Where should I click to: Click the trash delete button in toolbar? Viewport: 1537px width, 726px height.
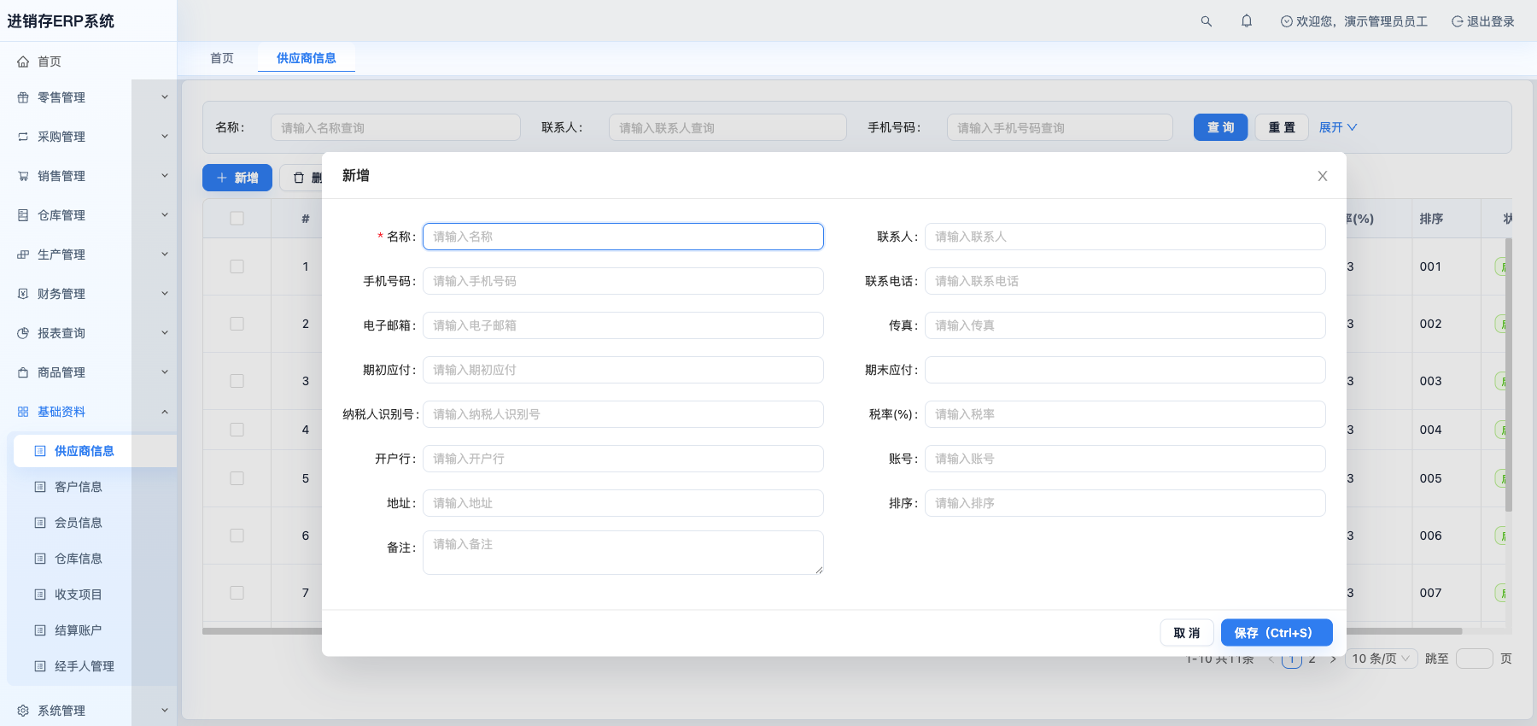pyautogui.click(x=301, y=178)
